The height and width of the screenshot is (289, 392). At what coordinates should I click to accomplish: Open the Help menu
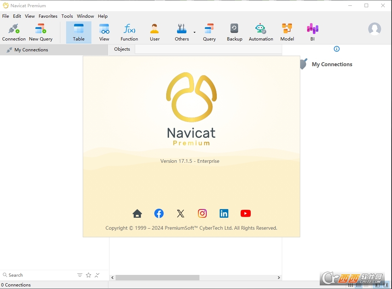(103, 16)
